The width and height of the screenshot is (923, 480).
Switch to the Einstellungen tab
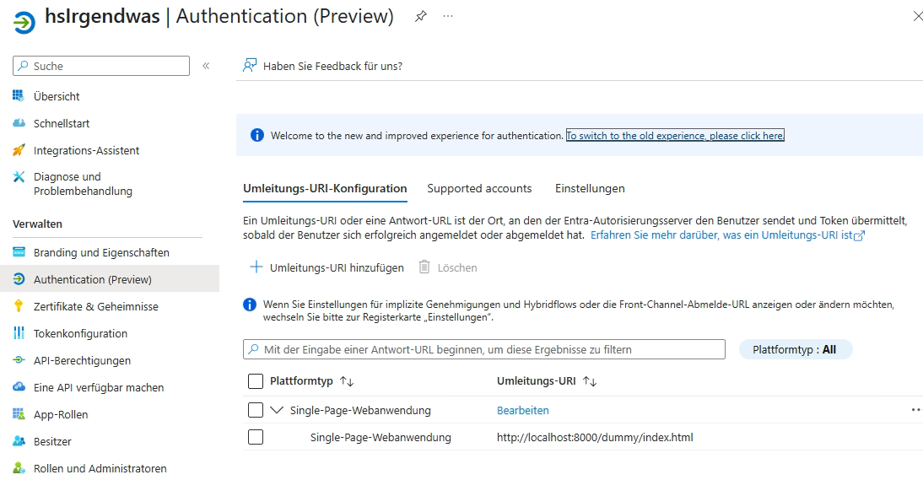click(590, 188)
